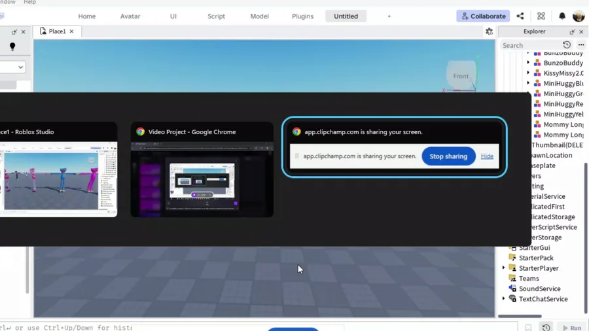Screen dimensions: 589x331
Task: Select MiniHuggyRe model in Explorer
Action: [563, 104]
